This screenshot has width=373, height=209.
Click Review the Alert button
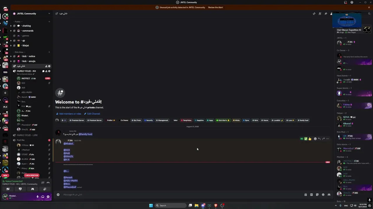point(215,8)
